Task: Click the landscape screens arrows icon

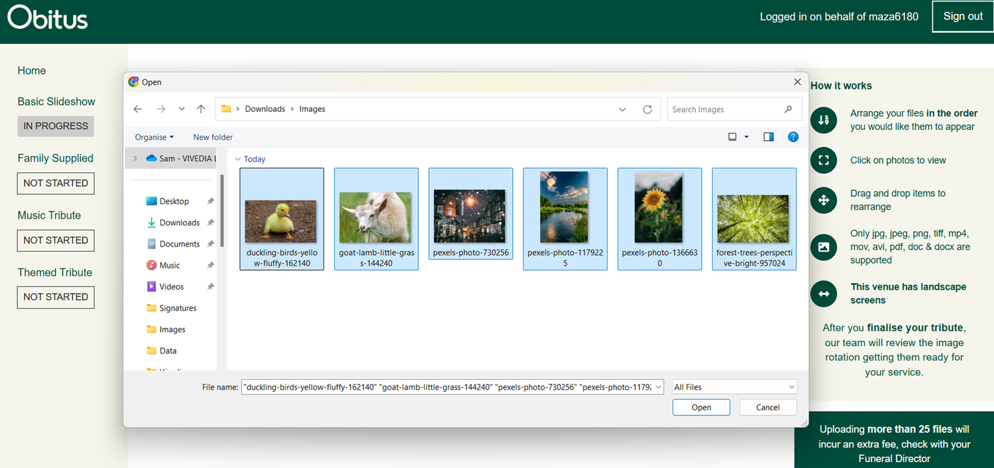Action: (x=824, y=294)
